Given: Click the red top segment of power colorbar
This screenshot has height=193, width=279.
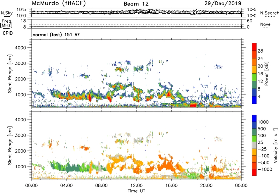Looking at the screenshot, I should tap(254, 47).
